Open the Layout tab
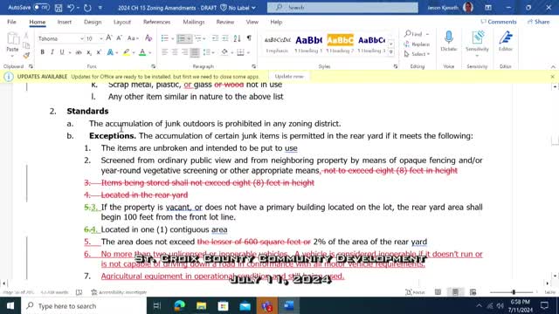 [122, 22]
